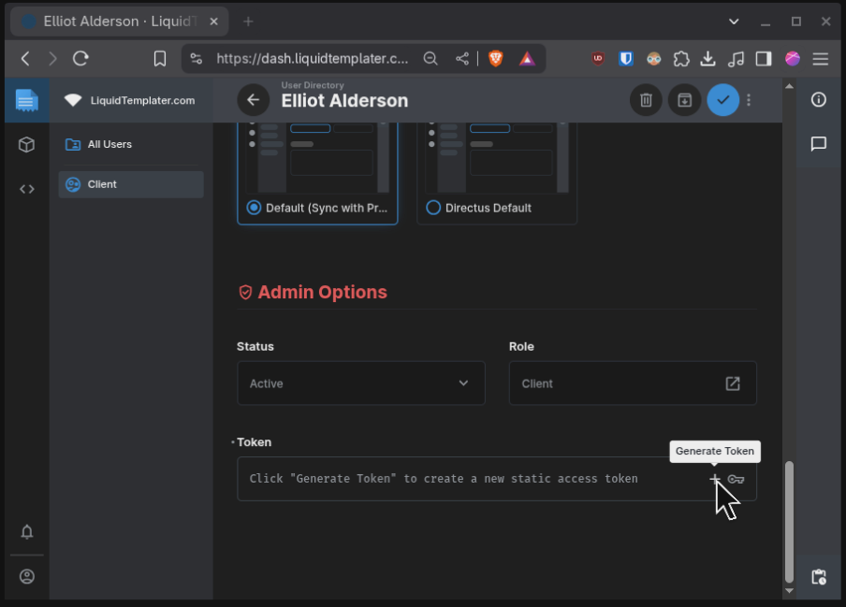
Task: Open the Client role link icon
Action: [733, 383]
